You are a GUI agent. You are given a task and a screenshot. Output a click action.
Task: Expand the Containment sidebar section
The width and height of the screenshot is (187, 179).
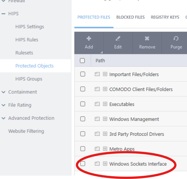(3, 92)
